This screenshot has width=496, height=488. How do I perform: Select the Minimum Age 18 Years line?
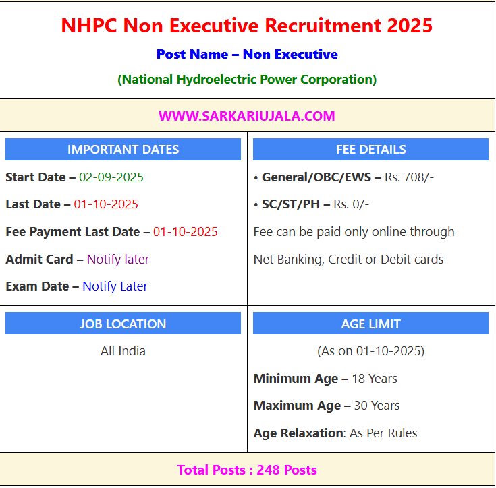tap(325, 379)
